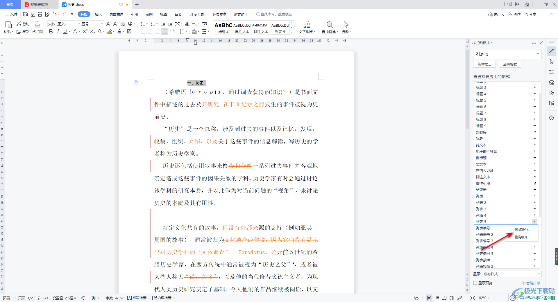Image resolution: width=558 pixels, height=302 pixels.
Task: Open the 文件 file menu
Action: pyautogui.click(x=11, y=14)
